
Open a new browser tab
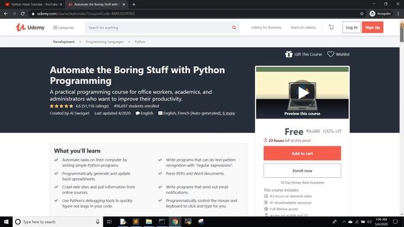tap(133, 4)
